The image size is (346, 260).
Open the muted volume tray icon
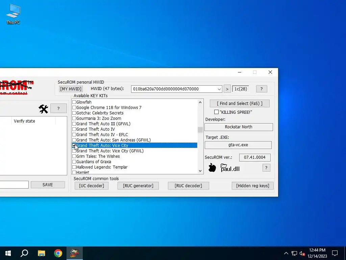pyautogui.click(x=302, y=253)
